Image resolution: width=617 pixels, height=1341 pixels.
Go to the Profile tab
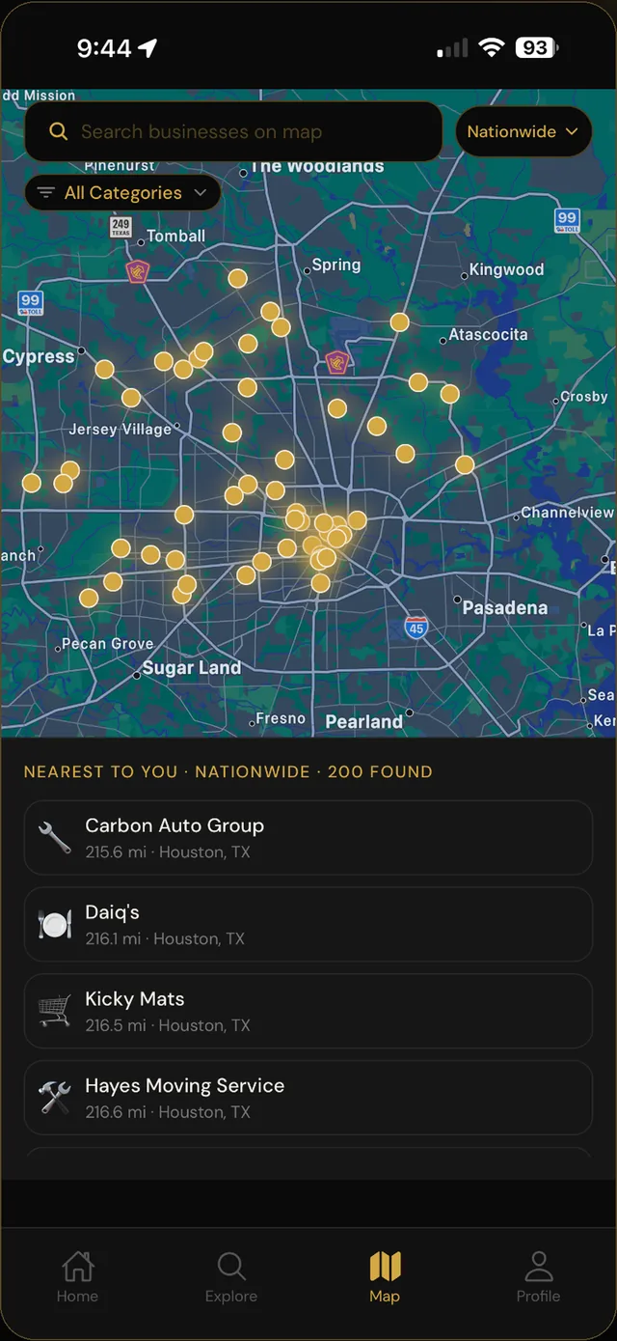point(538,1277)
